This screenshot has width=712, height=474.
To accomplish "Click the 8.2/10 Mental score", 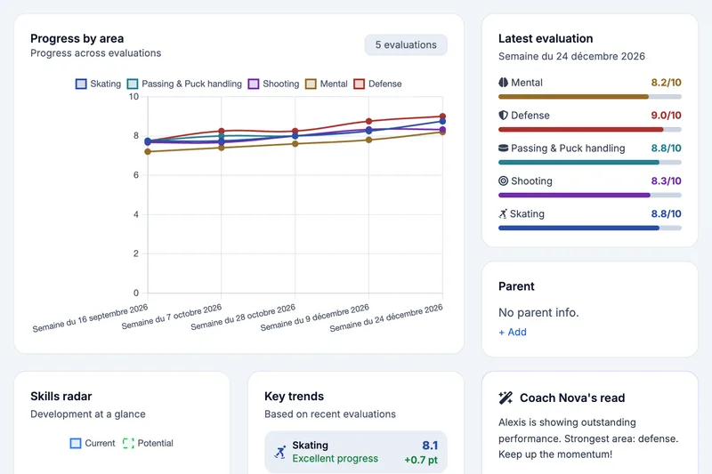I will 666,83.
